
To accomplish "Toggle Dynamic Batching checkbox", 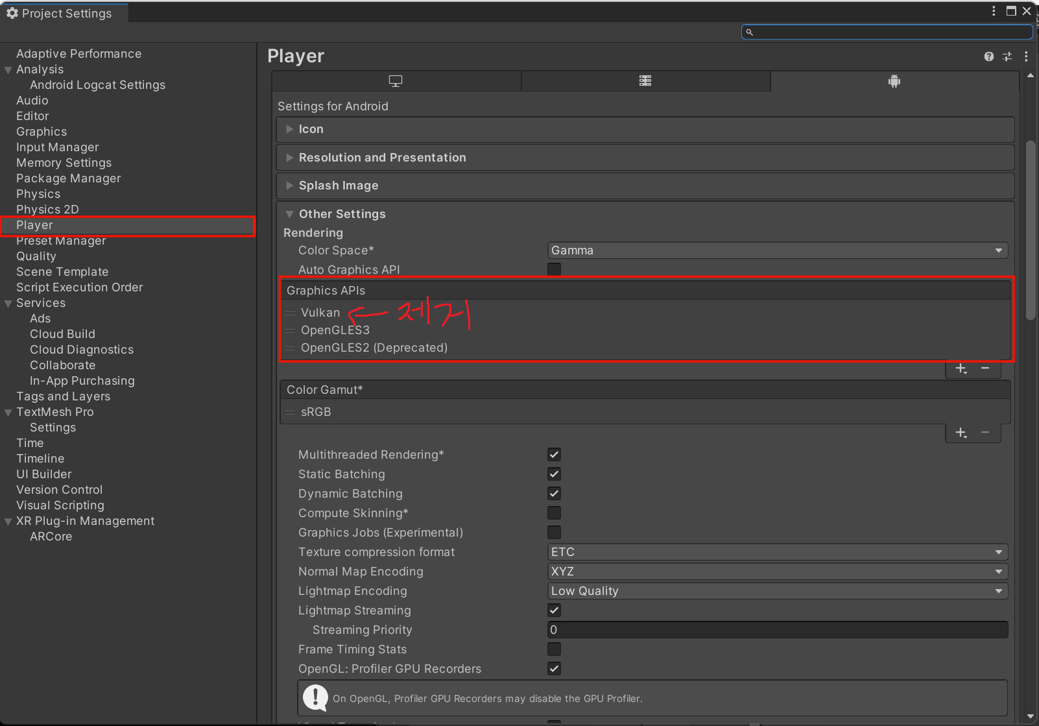I will [554, 494].
